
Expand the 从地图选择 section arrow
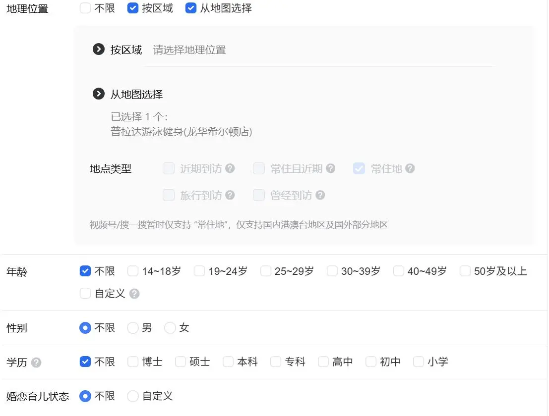tap(98, 94)
